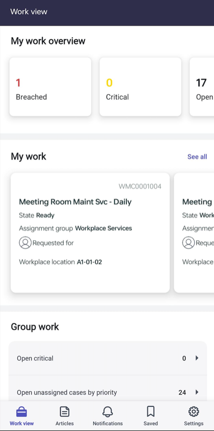This screenshot has width=214, height=431.
Task: Open the Saved bookmark icon
Action: click(x=151, y=412)
